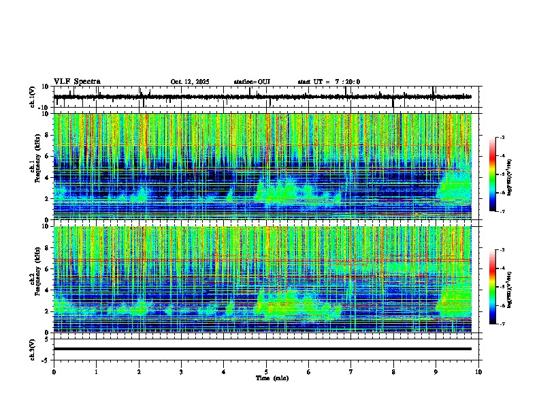Click the "5" tick on ch.3 voltage axis
The width and height of the screenshot is (539, 417).
48,339
